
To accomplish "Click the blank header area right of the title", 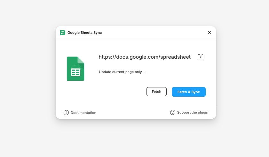I will click(154, 33).
